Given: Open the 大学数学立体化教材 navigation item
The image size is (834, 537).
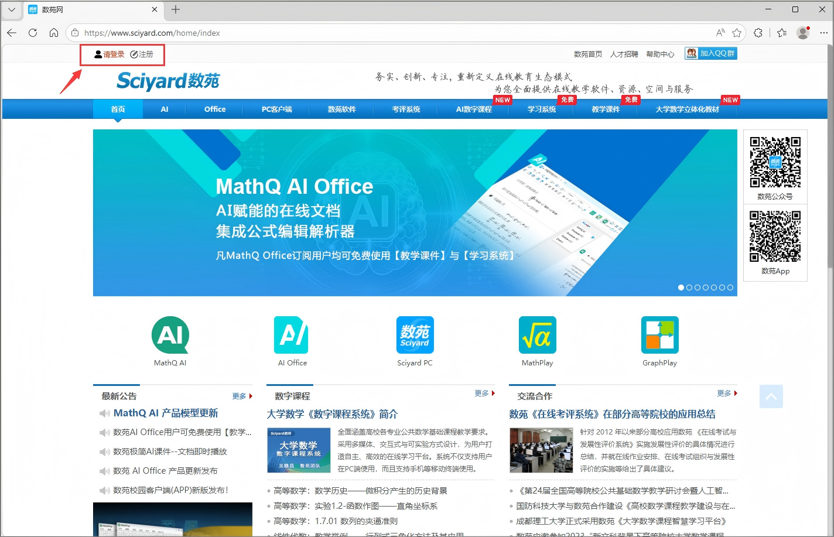Looking at the screenshot, I should 688,109.
